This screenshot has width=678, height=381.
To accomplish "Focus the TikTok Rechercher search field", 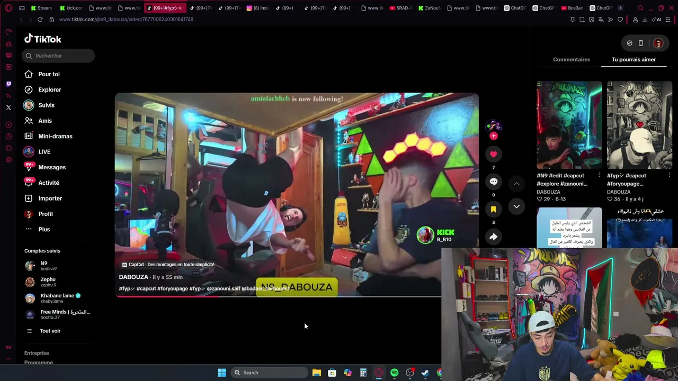I will tap(58, 56).
